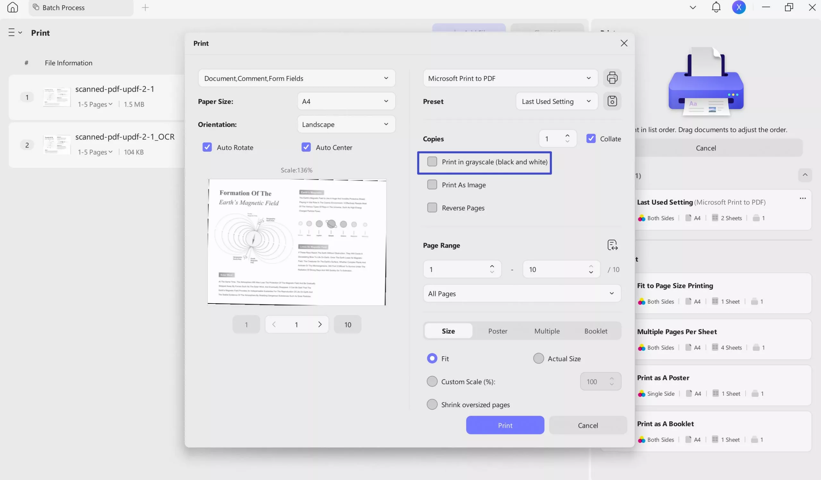Increase the Copies stepper value

(x=567, y=135)
